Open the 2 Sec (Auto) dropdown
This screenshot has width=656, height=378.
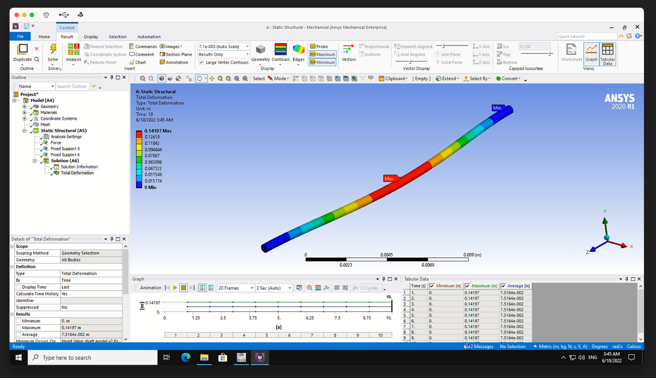click(274, 288)
